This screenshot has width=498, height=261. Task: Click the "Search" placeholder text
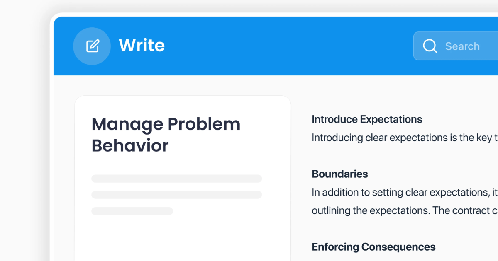point(462,46)
